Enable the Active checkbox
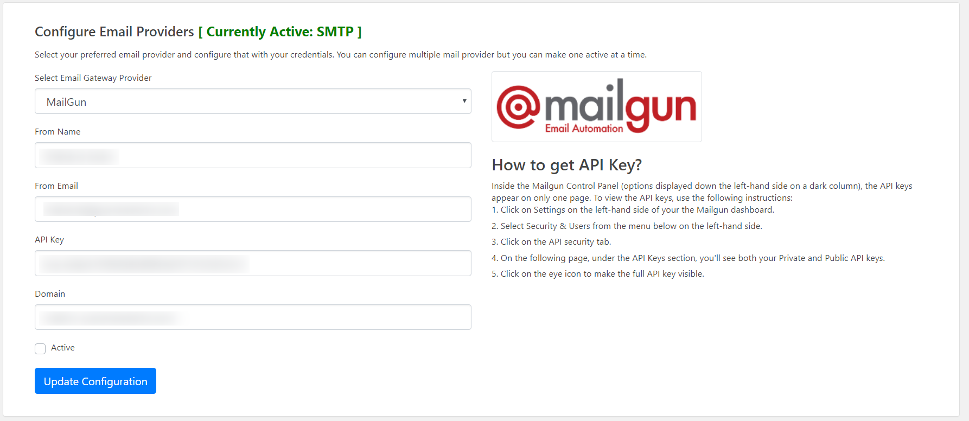 coord(40,348)
